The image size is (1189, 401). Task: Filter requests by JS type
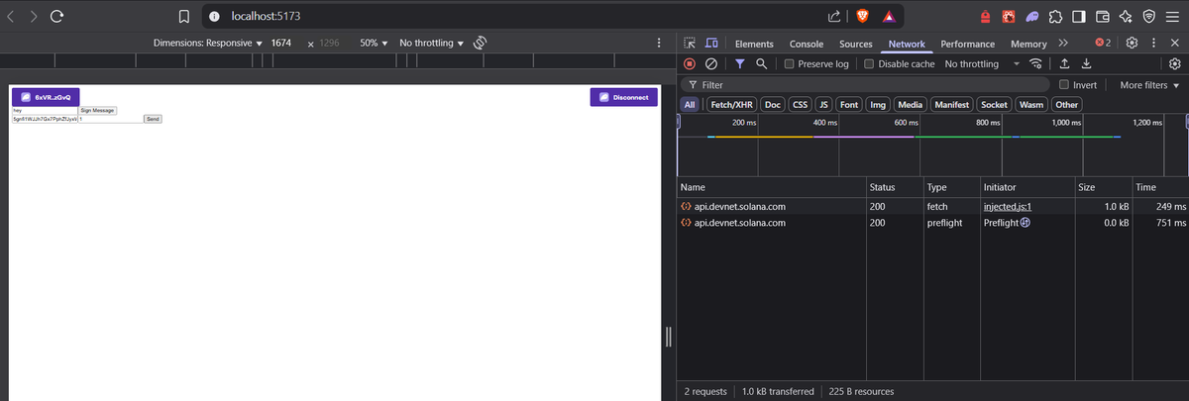[x=823, y=104]
